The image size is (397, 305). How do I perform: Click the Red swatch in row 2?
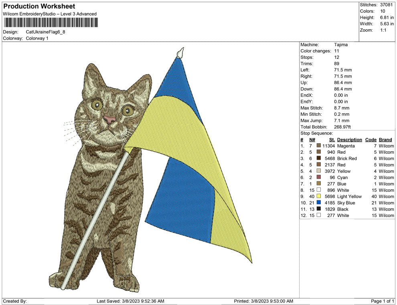[x=319, y=152]
